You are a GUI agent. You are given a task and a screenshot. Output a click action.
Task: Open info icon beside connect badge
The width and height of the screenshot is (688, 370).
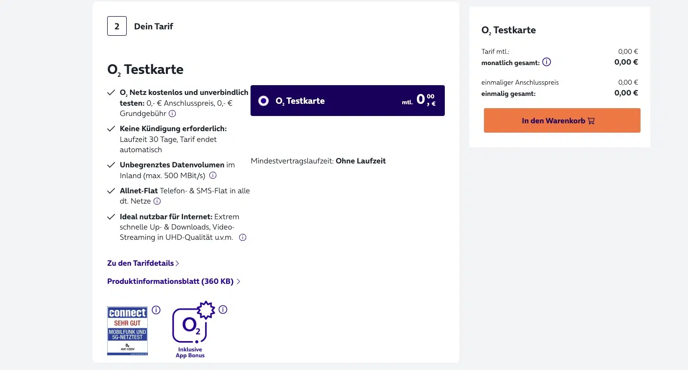point(156,310)
